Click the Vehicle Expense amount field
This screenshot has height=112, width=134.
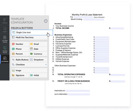tap(102, 62)
